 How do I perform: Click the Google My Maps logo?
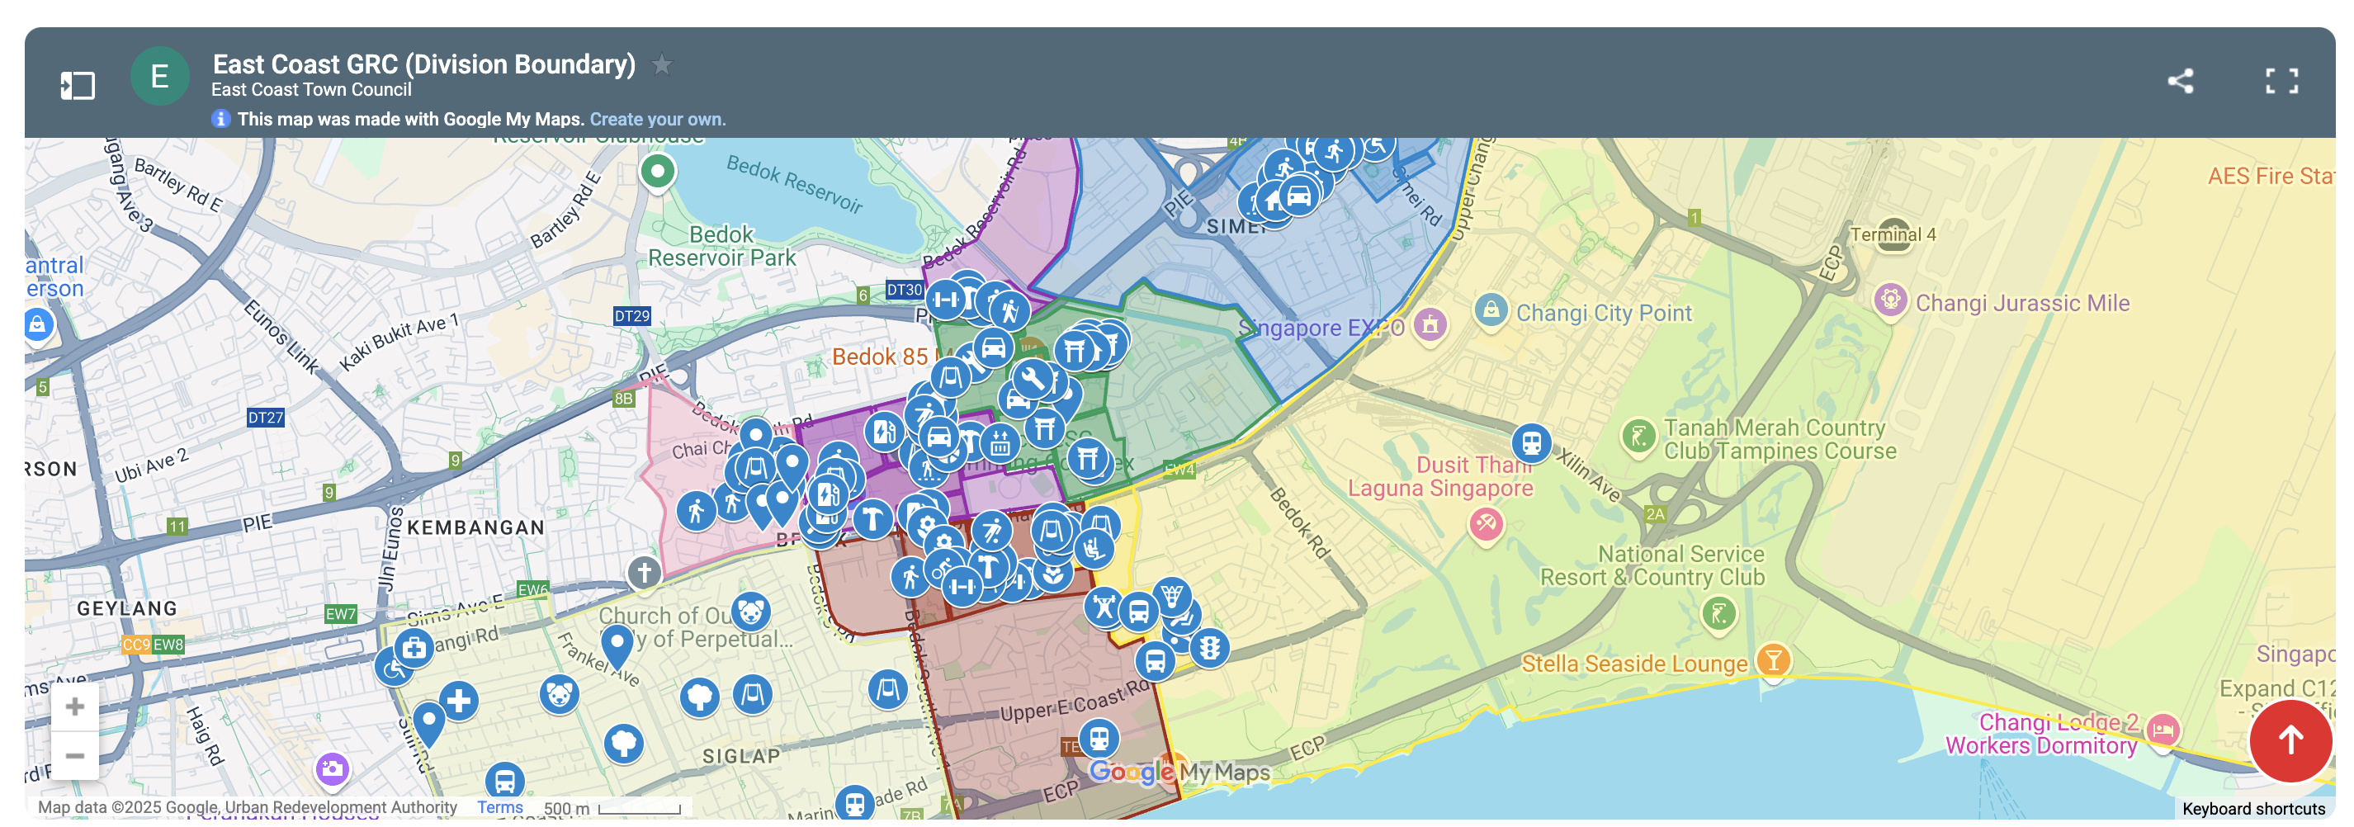pos(1179,773)
